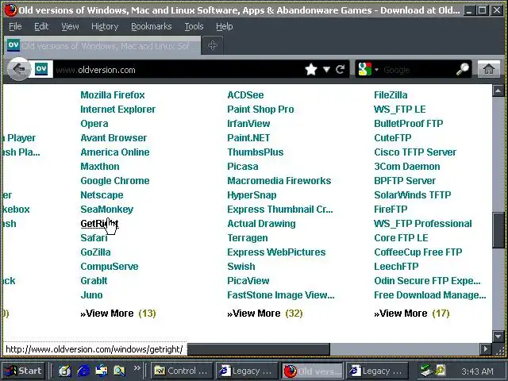The image size is (508, 381).
Task: Expand the Quick Launch overflow chevron
Action: pyautogui.click(x=137, y=368)
